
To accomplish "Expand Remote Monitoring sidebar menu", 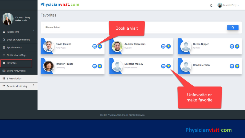I will (x=19, y=86).
